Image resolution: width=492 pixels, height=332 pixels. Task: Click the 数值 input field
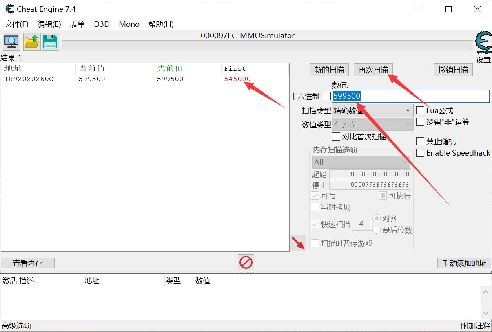click(411, 96)
